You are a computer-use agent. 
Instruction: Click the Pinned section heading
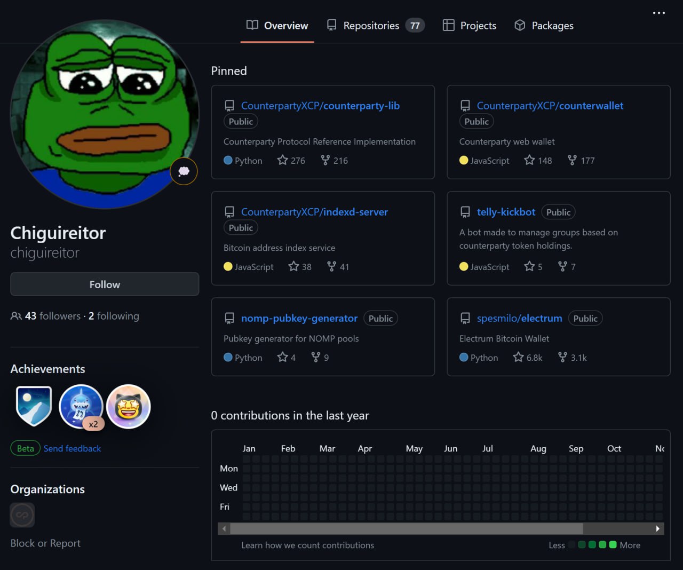pyautogui.click(x=229, y=70)
